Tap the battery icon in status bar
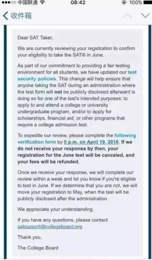Screen dimensions: 152x260 147,2
